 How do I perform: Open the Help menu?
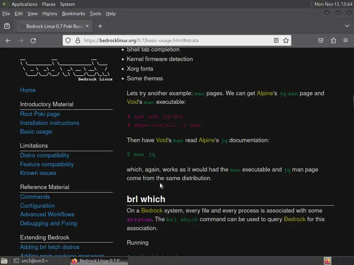click(111, 13)
